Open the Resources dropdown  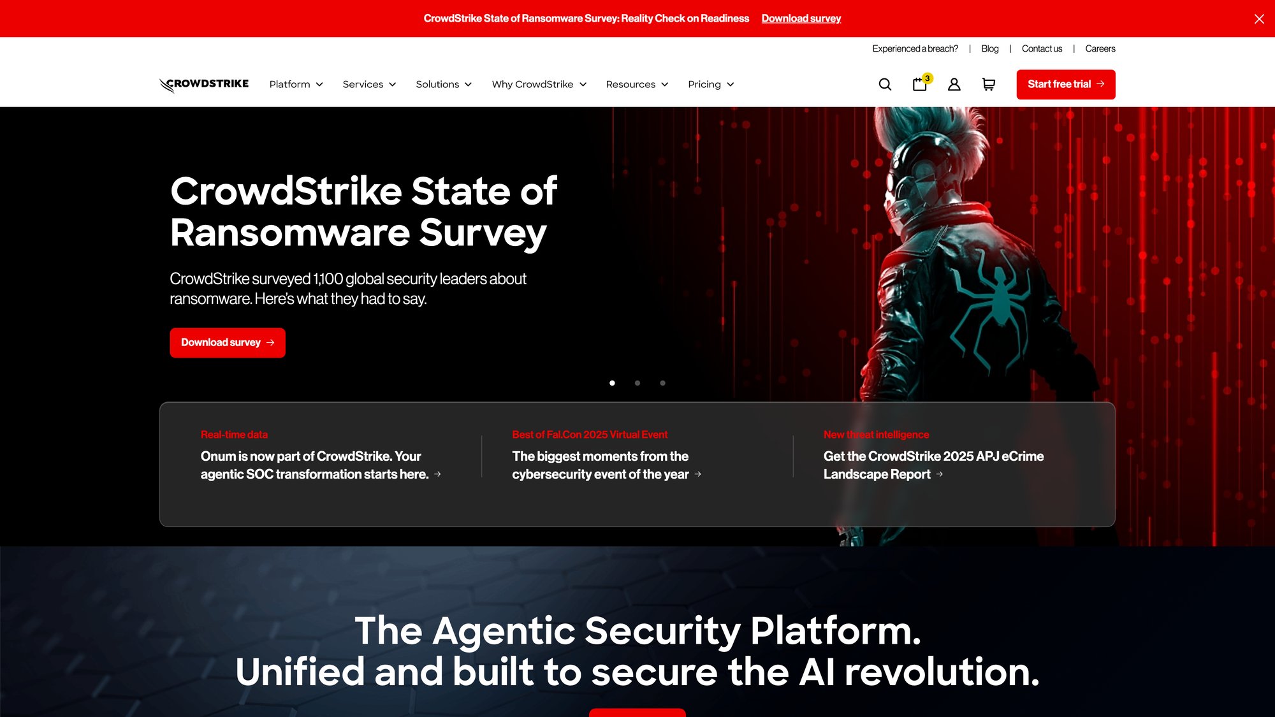637,84
